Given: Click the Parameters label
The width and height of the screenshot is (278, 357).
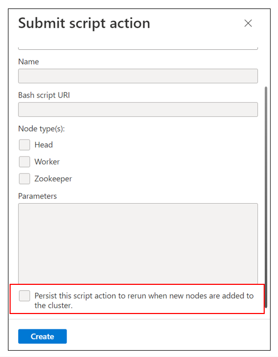Looking at the screenshot, I should tap(37, 196).
